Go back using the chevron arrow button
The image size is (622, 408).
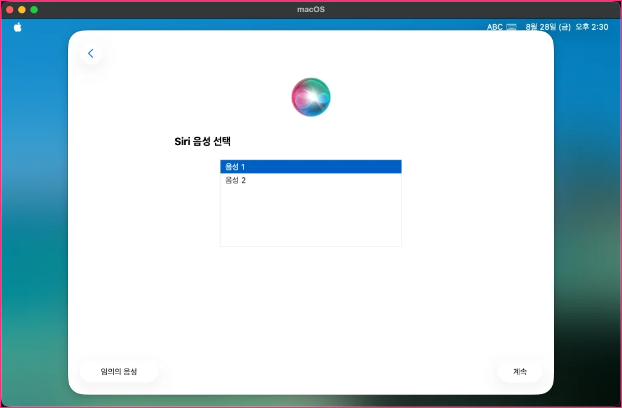[91, 53]
